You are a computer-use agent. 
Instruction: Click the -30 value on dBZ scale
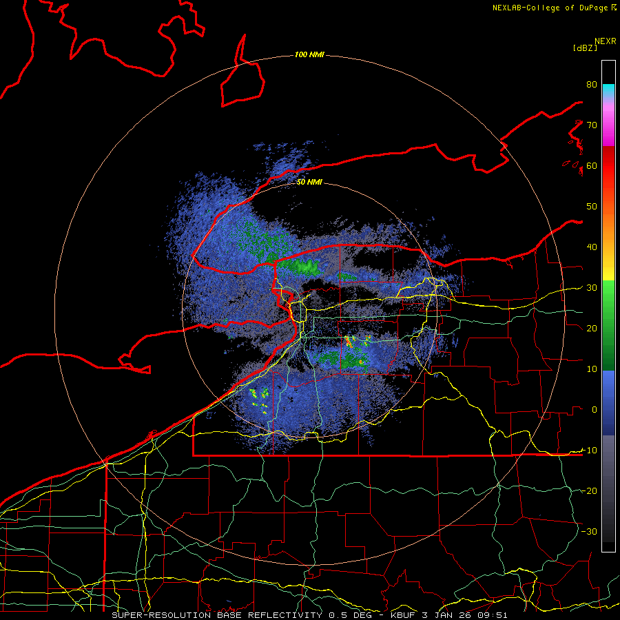(x=589, y=532)
